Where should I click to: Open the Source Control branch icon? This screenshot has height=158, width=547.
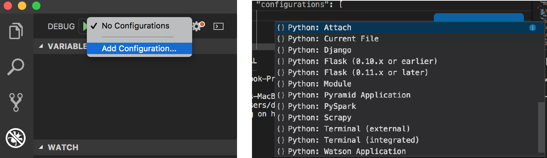point(16,102)
